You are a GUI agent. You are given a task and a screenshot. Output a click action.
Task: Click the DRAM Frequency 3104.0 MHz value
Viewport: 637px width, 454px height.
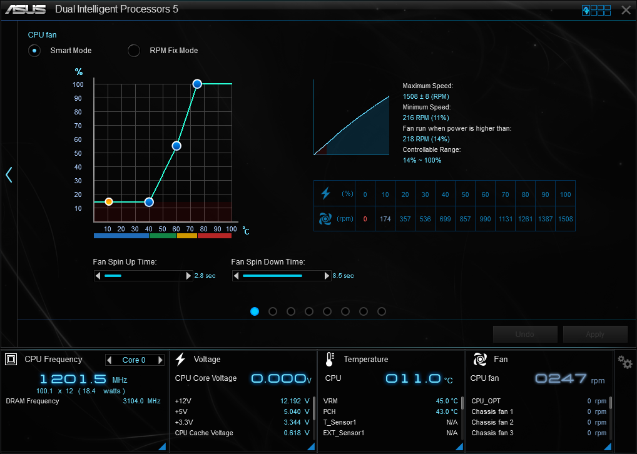pos(142,401)
